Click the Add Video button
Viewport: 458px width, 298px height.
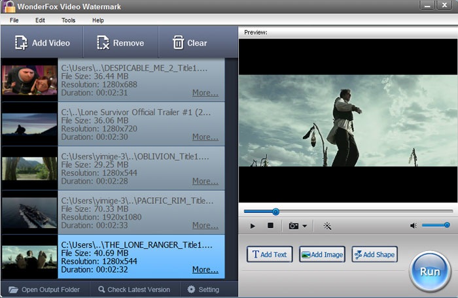tap(42, 43)
